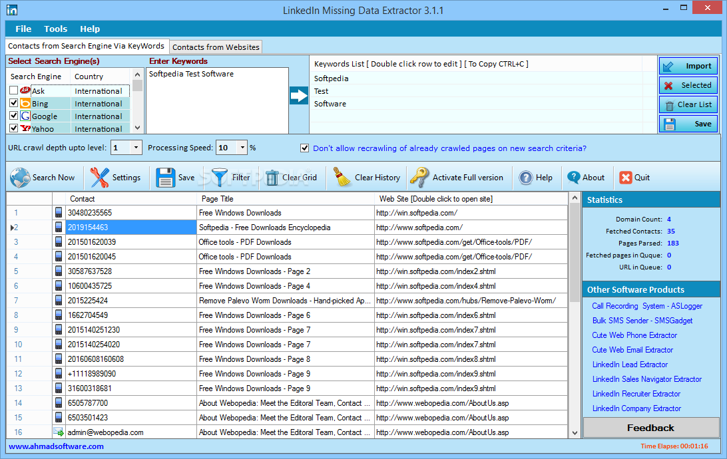Click results grid scroll-down arrow

click(x=575, y=433)
